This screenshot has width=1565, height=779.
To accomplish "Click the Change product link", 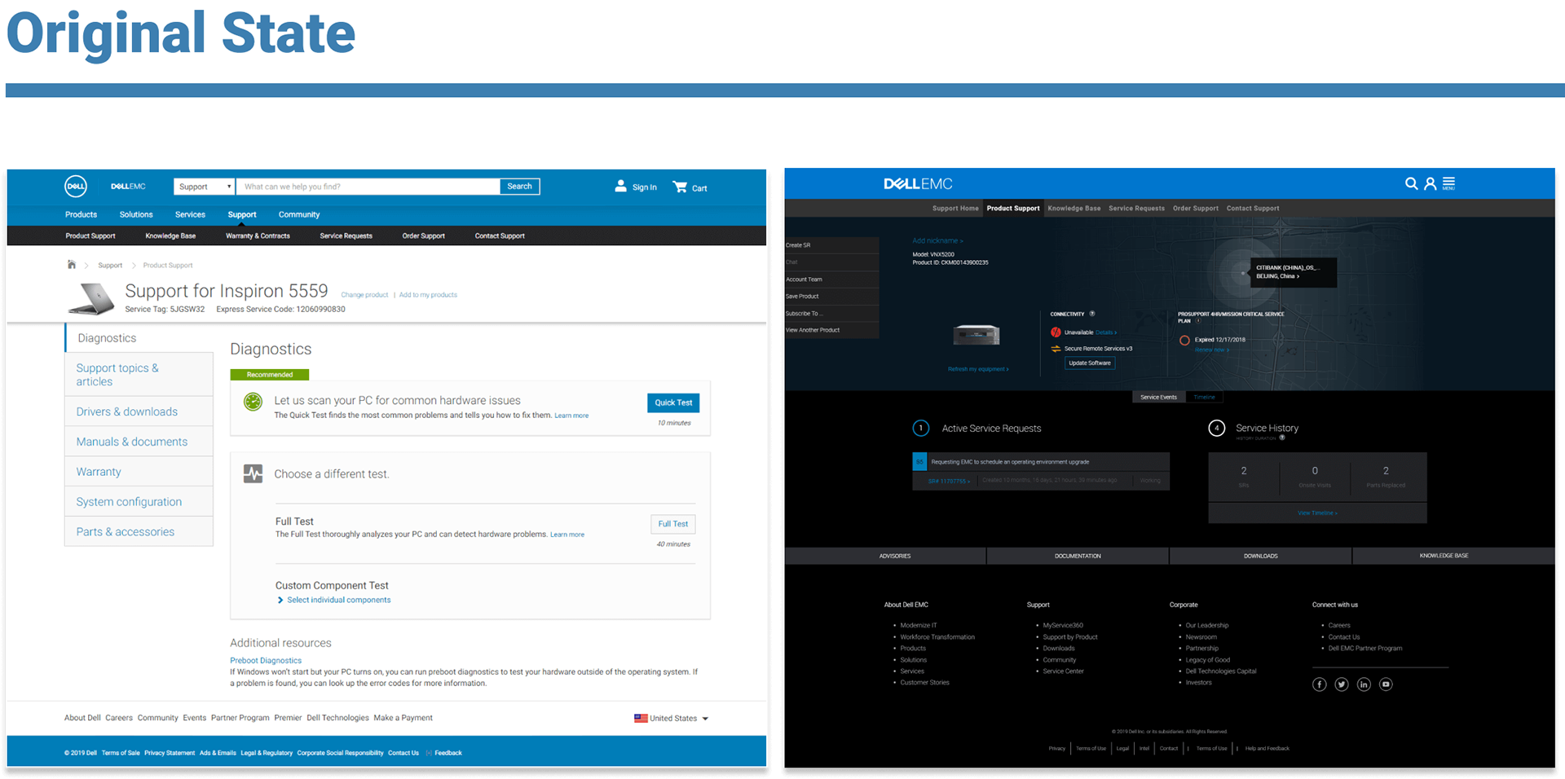I will [x=364, y=295].
